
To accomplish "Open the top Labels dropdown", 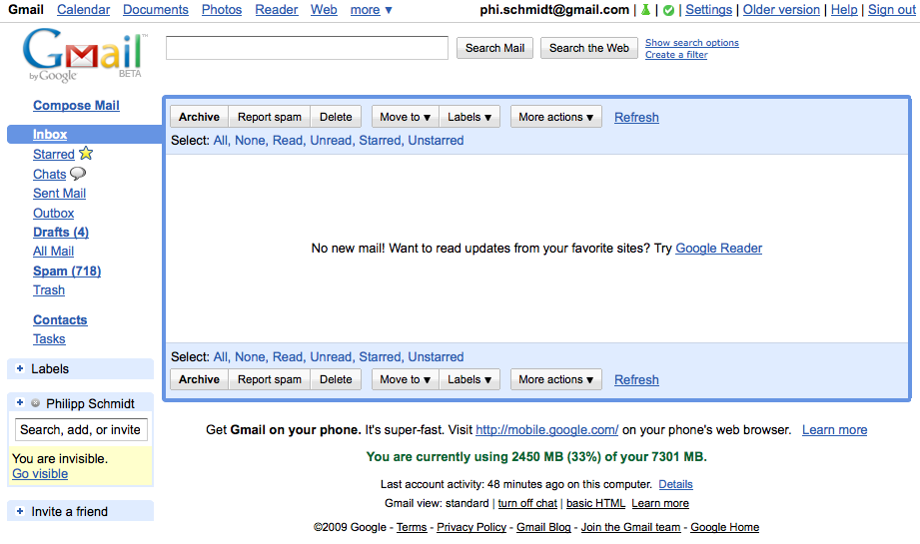I will (x=469, y=117).
